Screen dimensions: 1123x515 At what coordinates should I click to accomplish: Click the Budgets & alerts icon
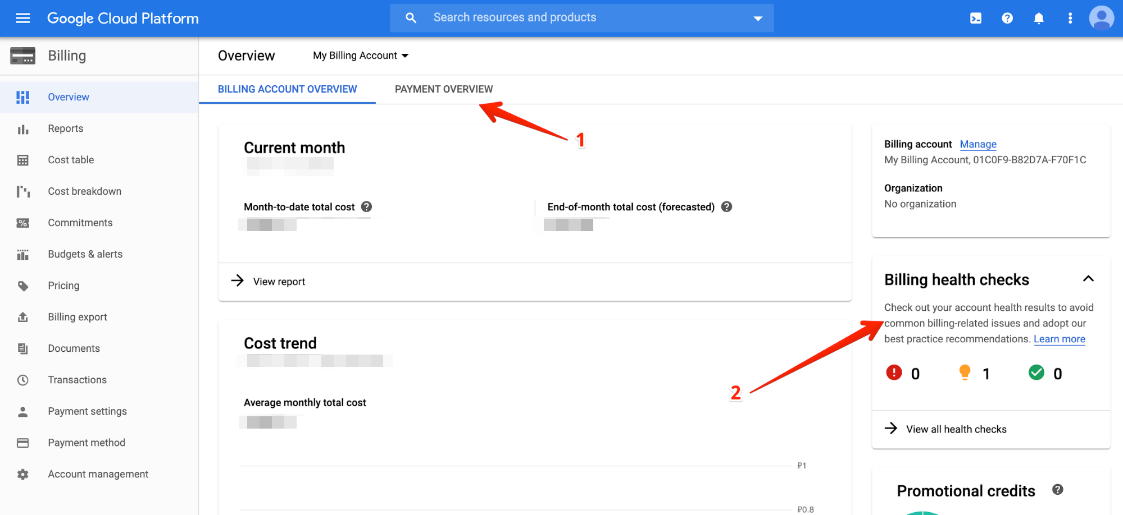click(23, 255)
